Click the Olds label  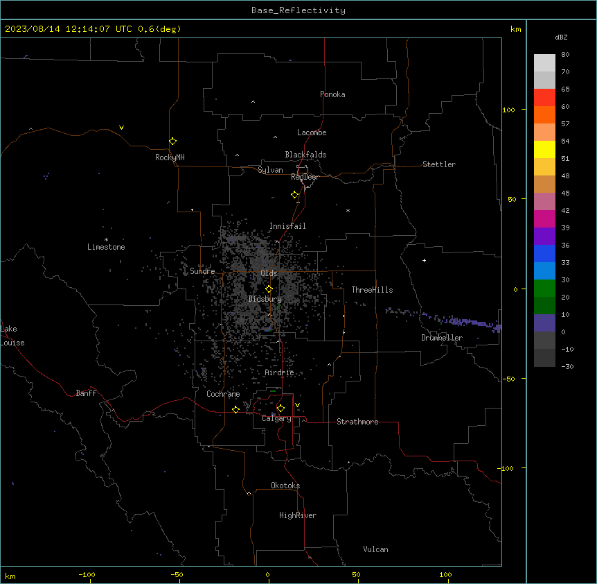pyautogui.click(x=269, y=273)
